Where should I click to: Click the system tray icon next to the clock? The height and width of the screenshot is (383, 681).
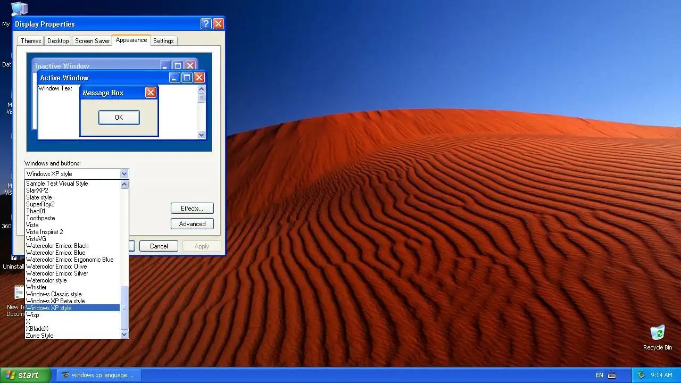(641, 375)
